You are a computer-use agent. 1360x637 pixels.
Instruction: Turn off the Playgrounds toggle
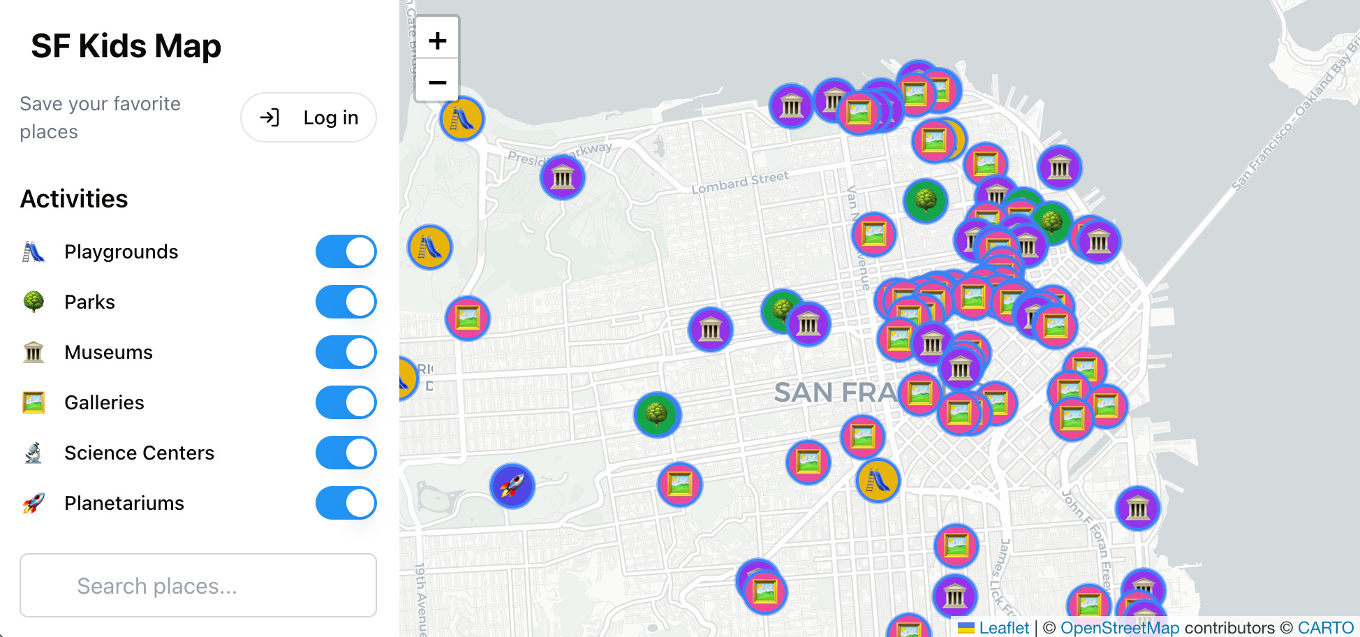[x=346, y=251]
